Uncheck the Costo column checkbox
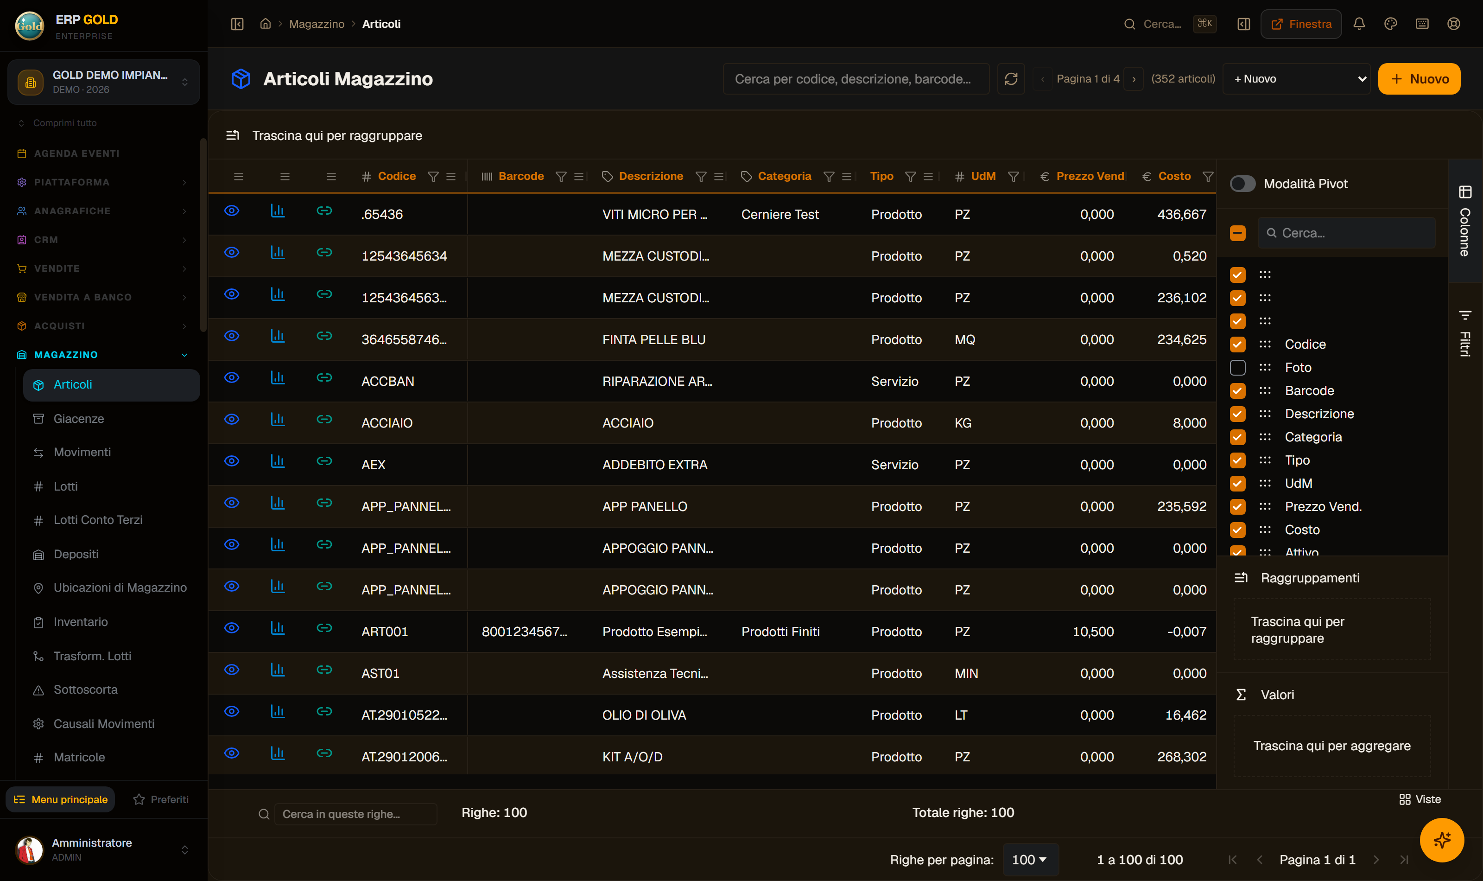 click(x=1237, y=530)
